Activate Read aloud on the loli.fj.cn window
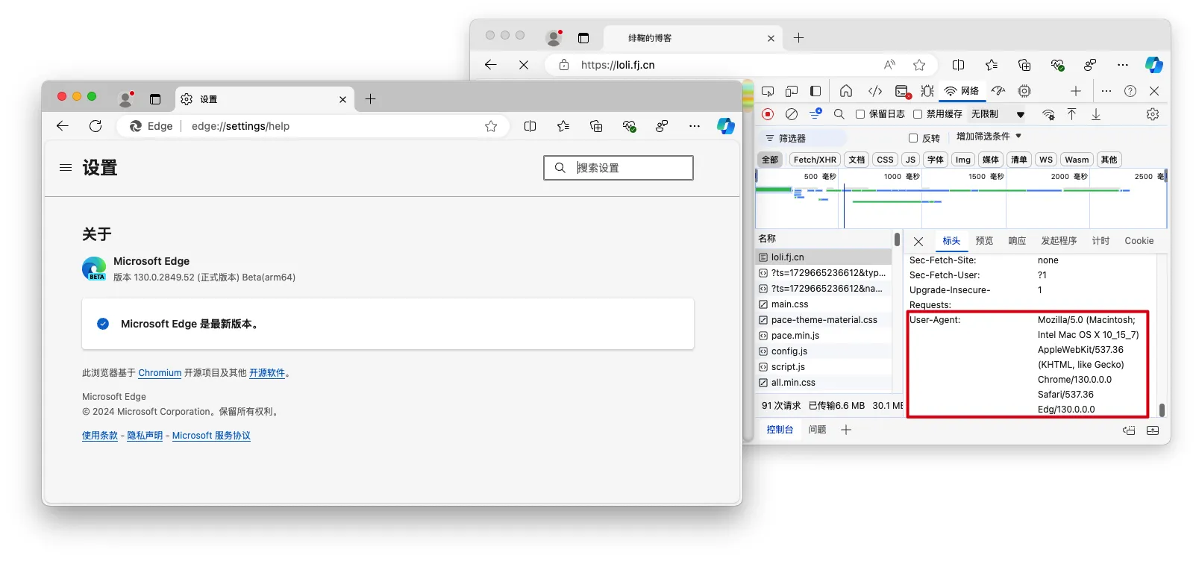Viewport: 1196px width, 561px height. coord(889,65)
